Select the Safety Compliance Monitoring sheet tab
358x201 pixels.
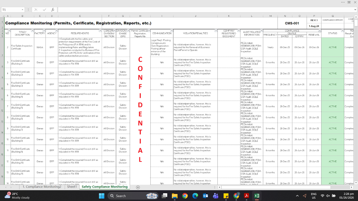(x=104, y=187)
